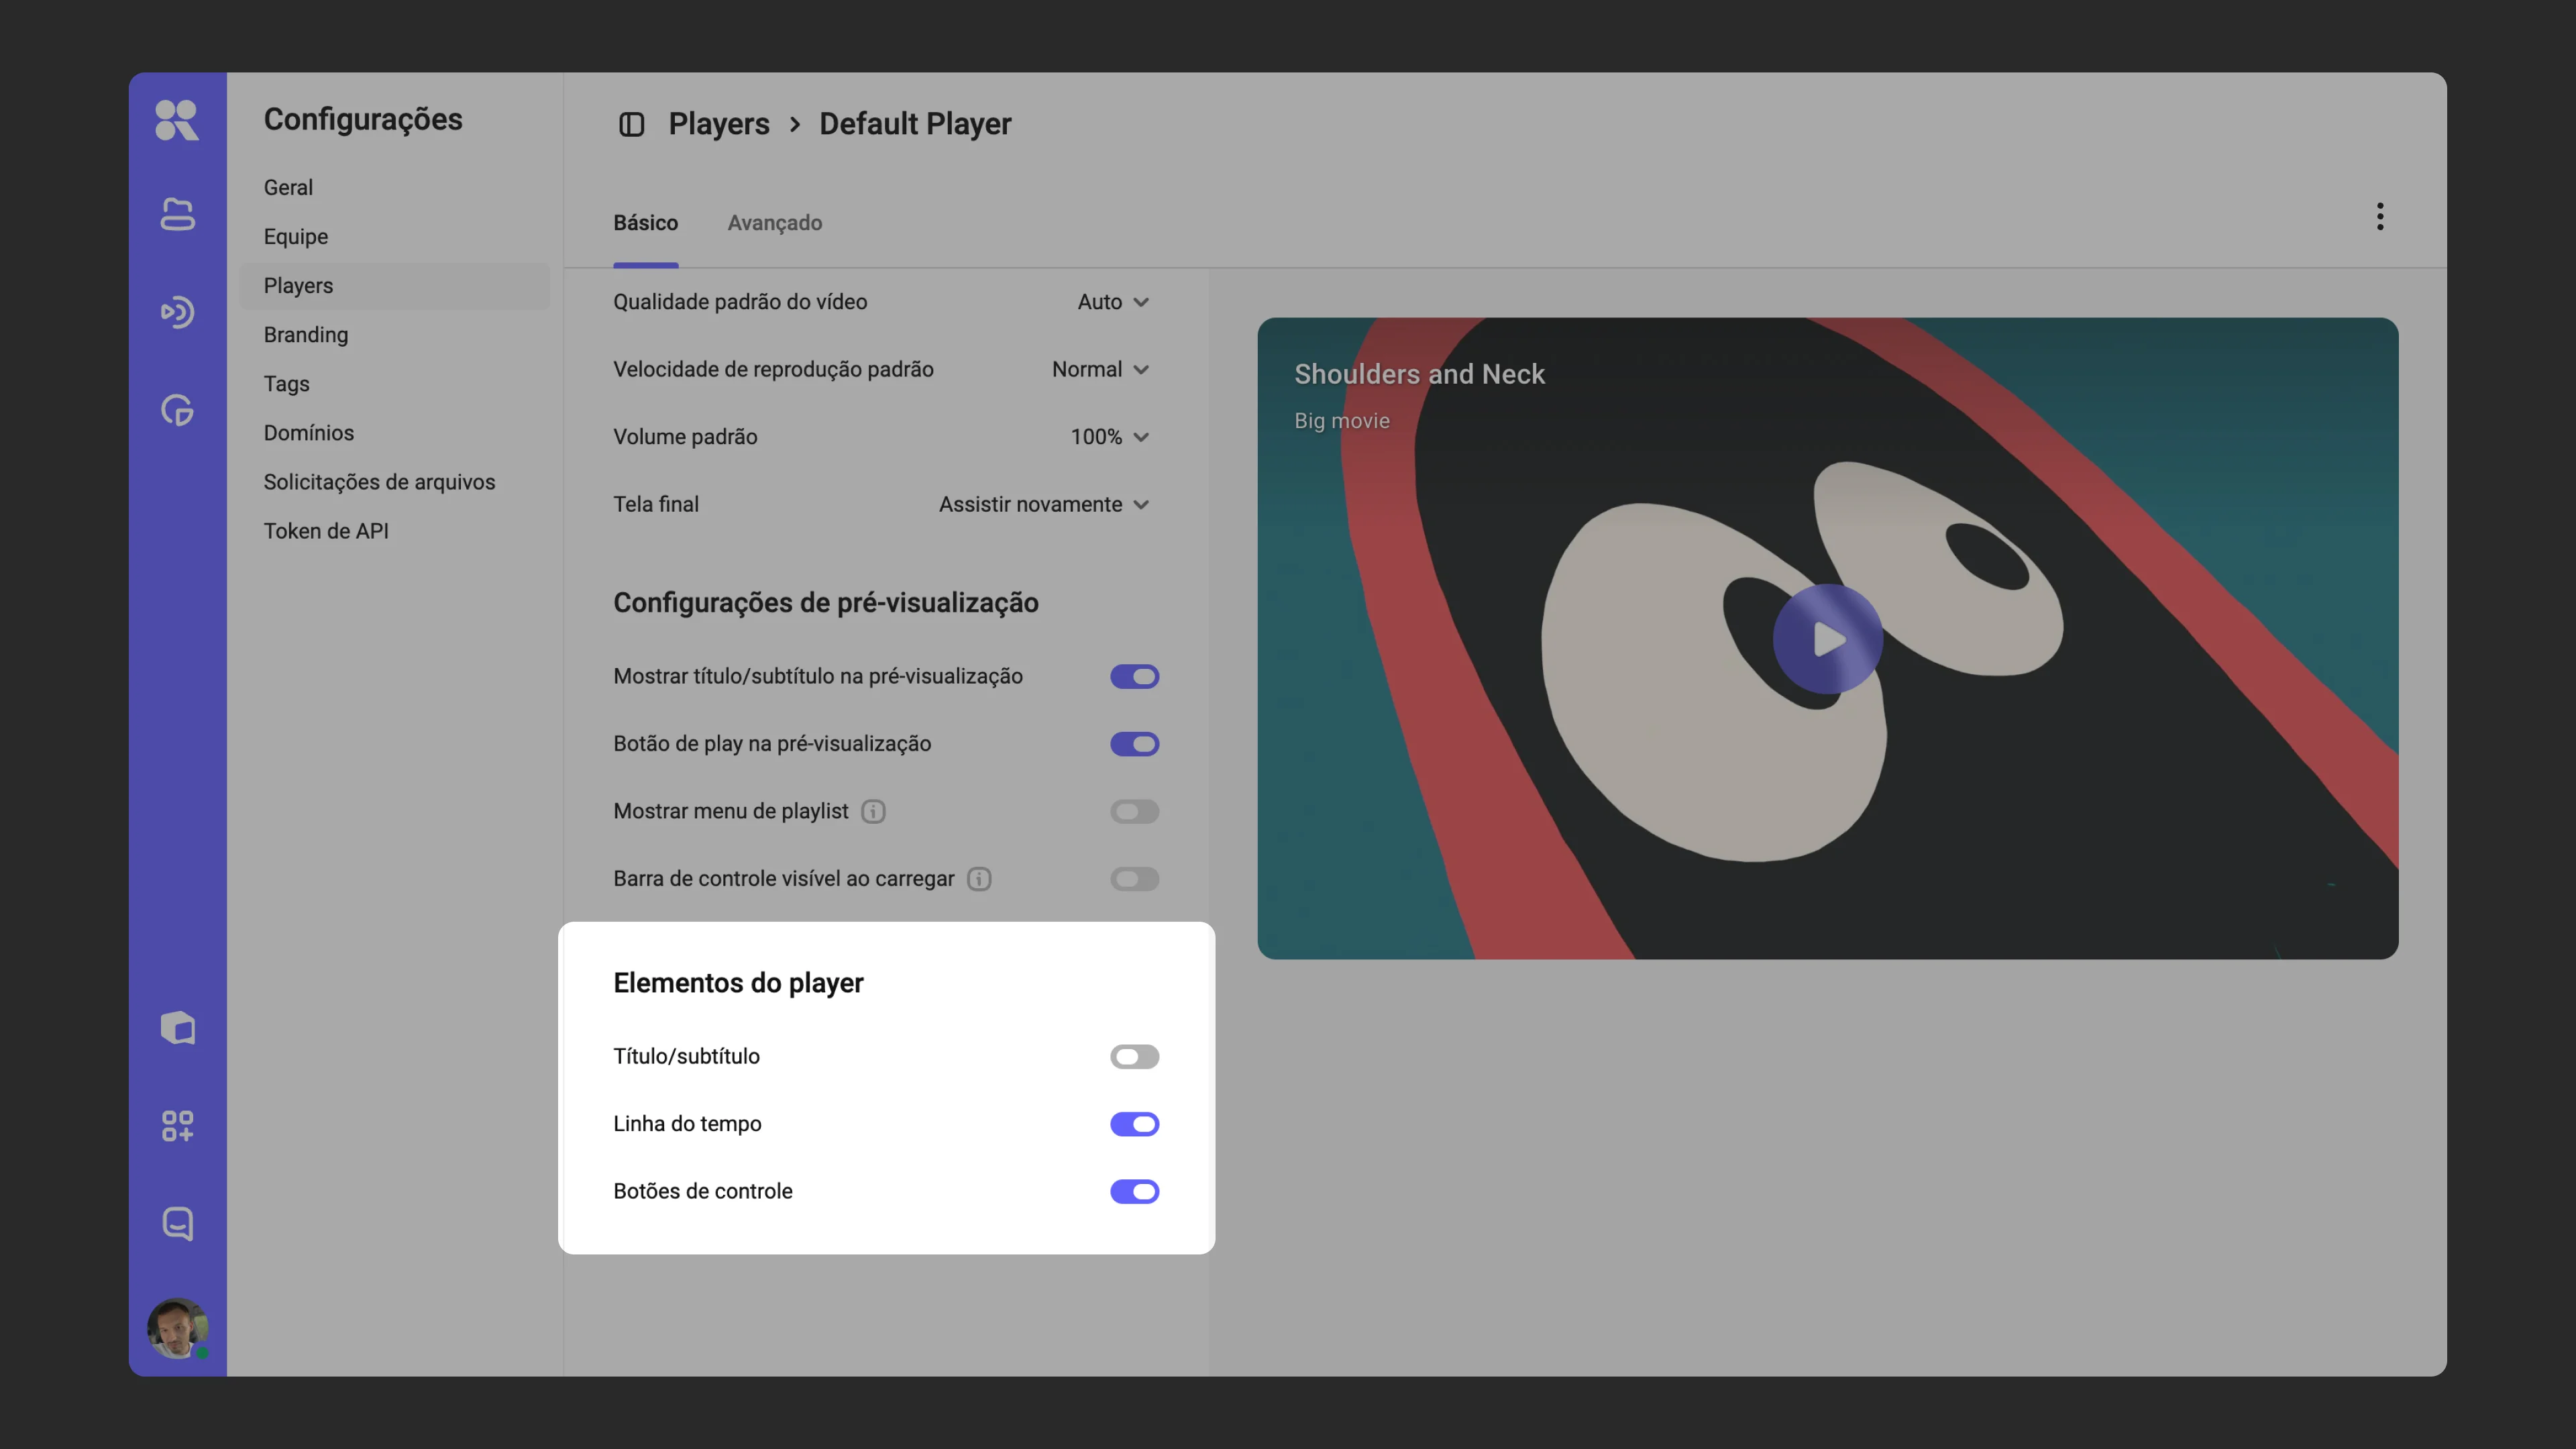Enable Barra de controle visível ao carregar
The height and width of the screenshot is (1449, 2576).
point(1134,879)
